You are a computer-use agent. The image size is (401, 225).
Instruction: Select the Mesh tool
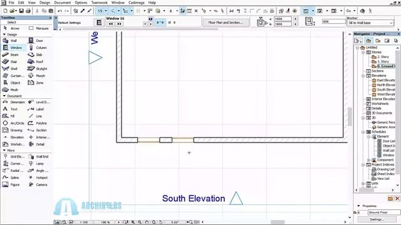(11, 90)
